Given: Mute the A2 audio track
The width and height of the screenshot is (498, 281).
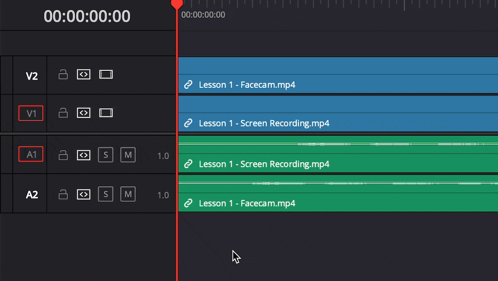Looking at the screenshot, I should (128, 194).
